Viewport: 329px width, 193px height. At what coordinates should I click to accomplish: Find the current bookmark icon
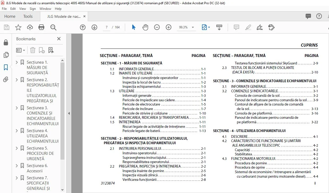click(51, 50)
